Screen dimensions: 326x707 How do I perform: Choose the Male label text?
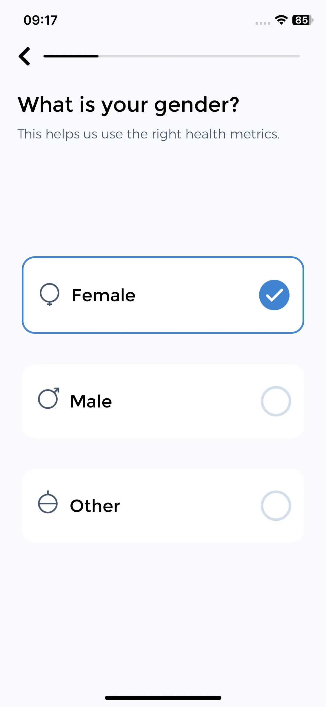tap(91, 401)
